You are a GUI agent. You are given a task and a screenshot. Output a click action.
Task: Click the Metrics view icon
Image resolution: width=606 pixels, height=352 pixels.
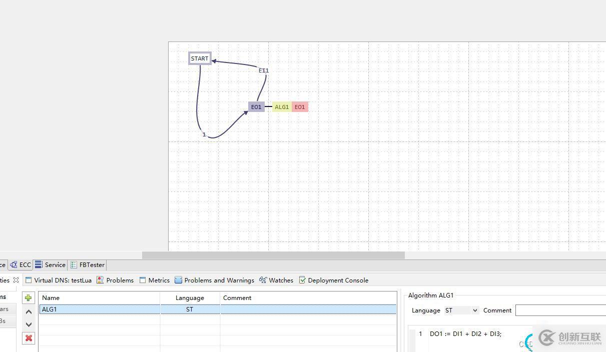point(143,280)
